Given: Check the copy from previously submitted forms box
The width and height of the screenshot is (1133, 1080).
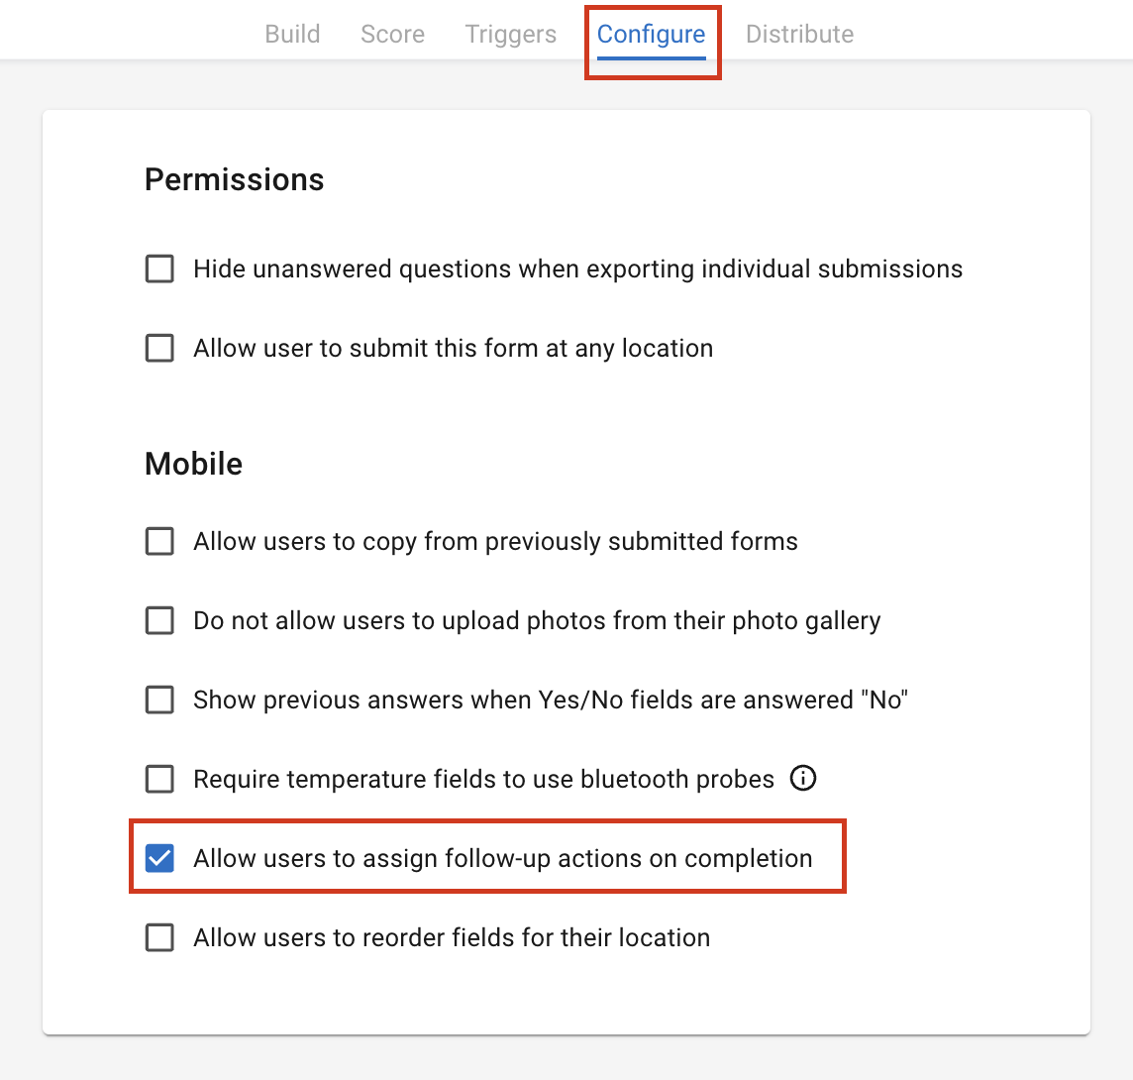Looking at the screenshot, I should [x=159, y=541].
